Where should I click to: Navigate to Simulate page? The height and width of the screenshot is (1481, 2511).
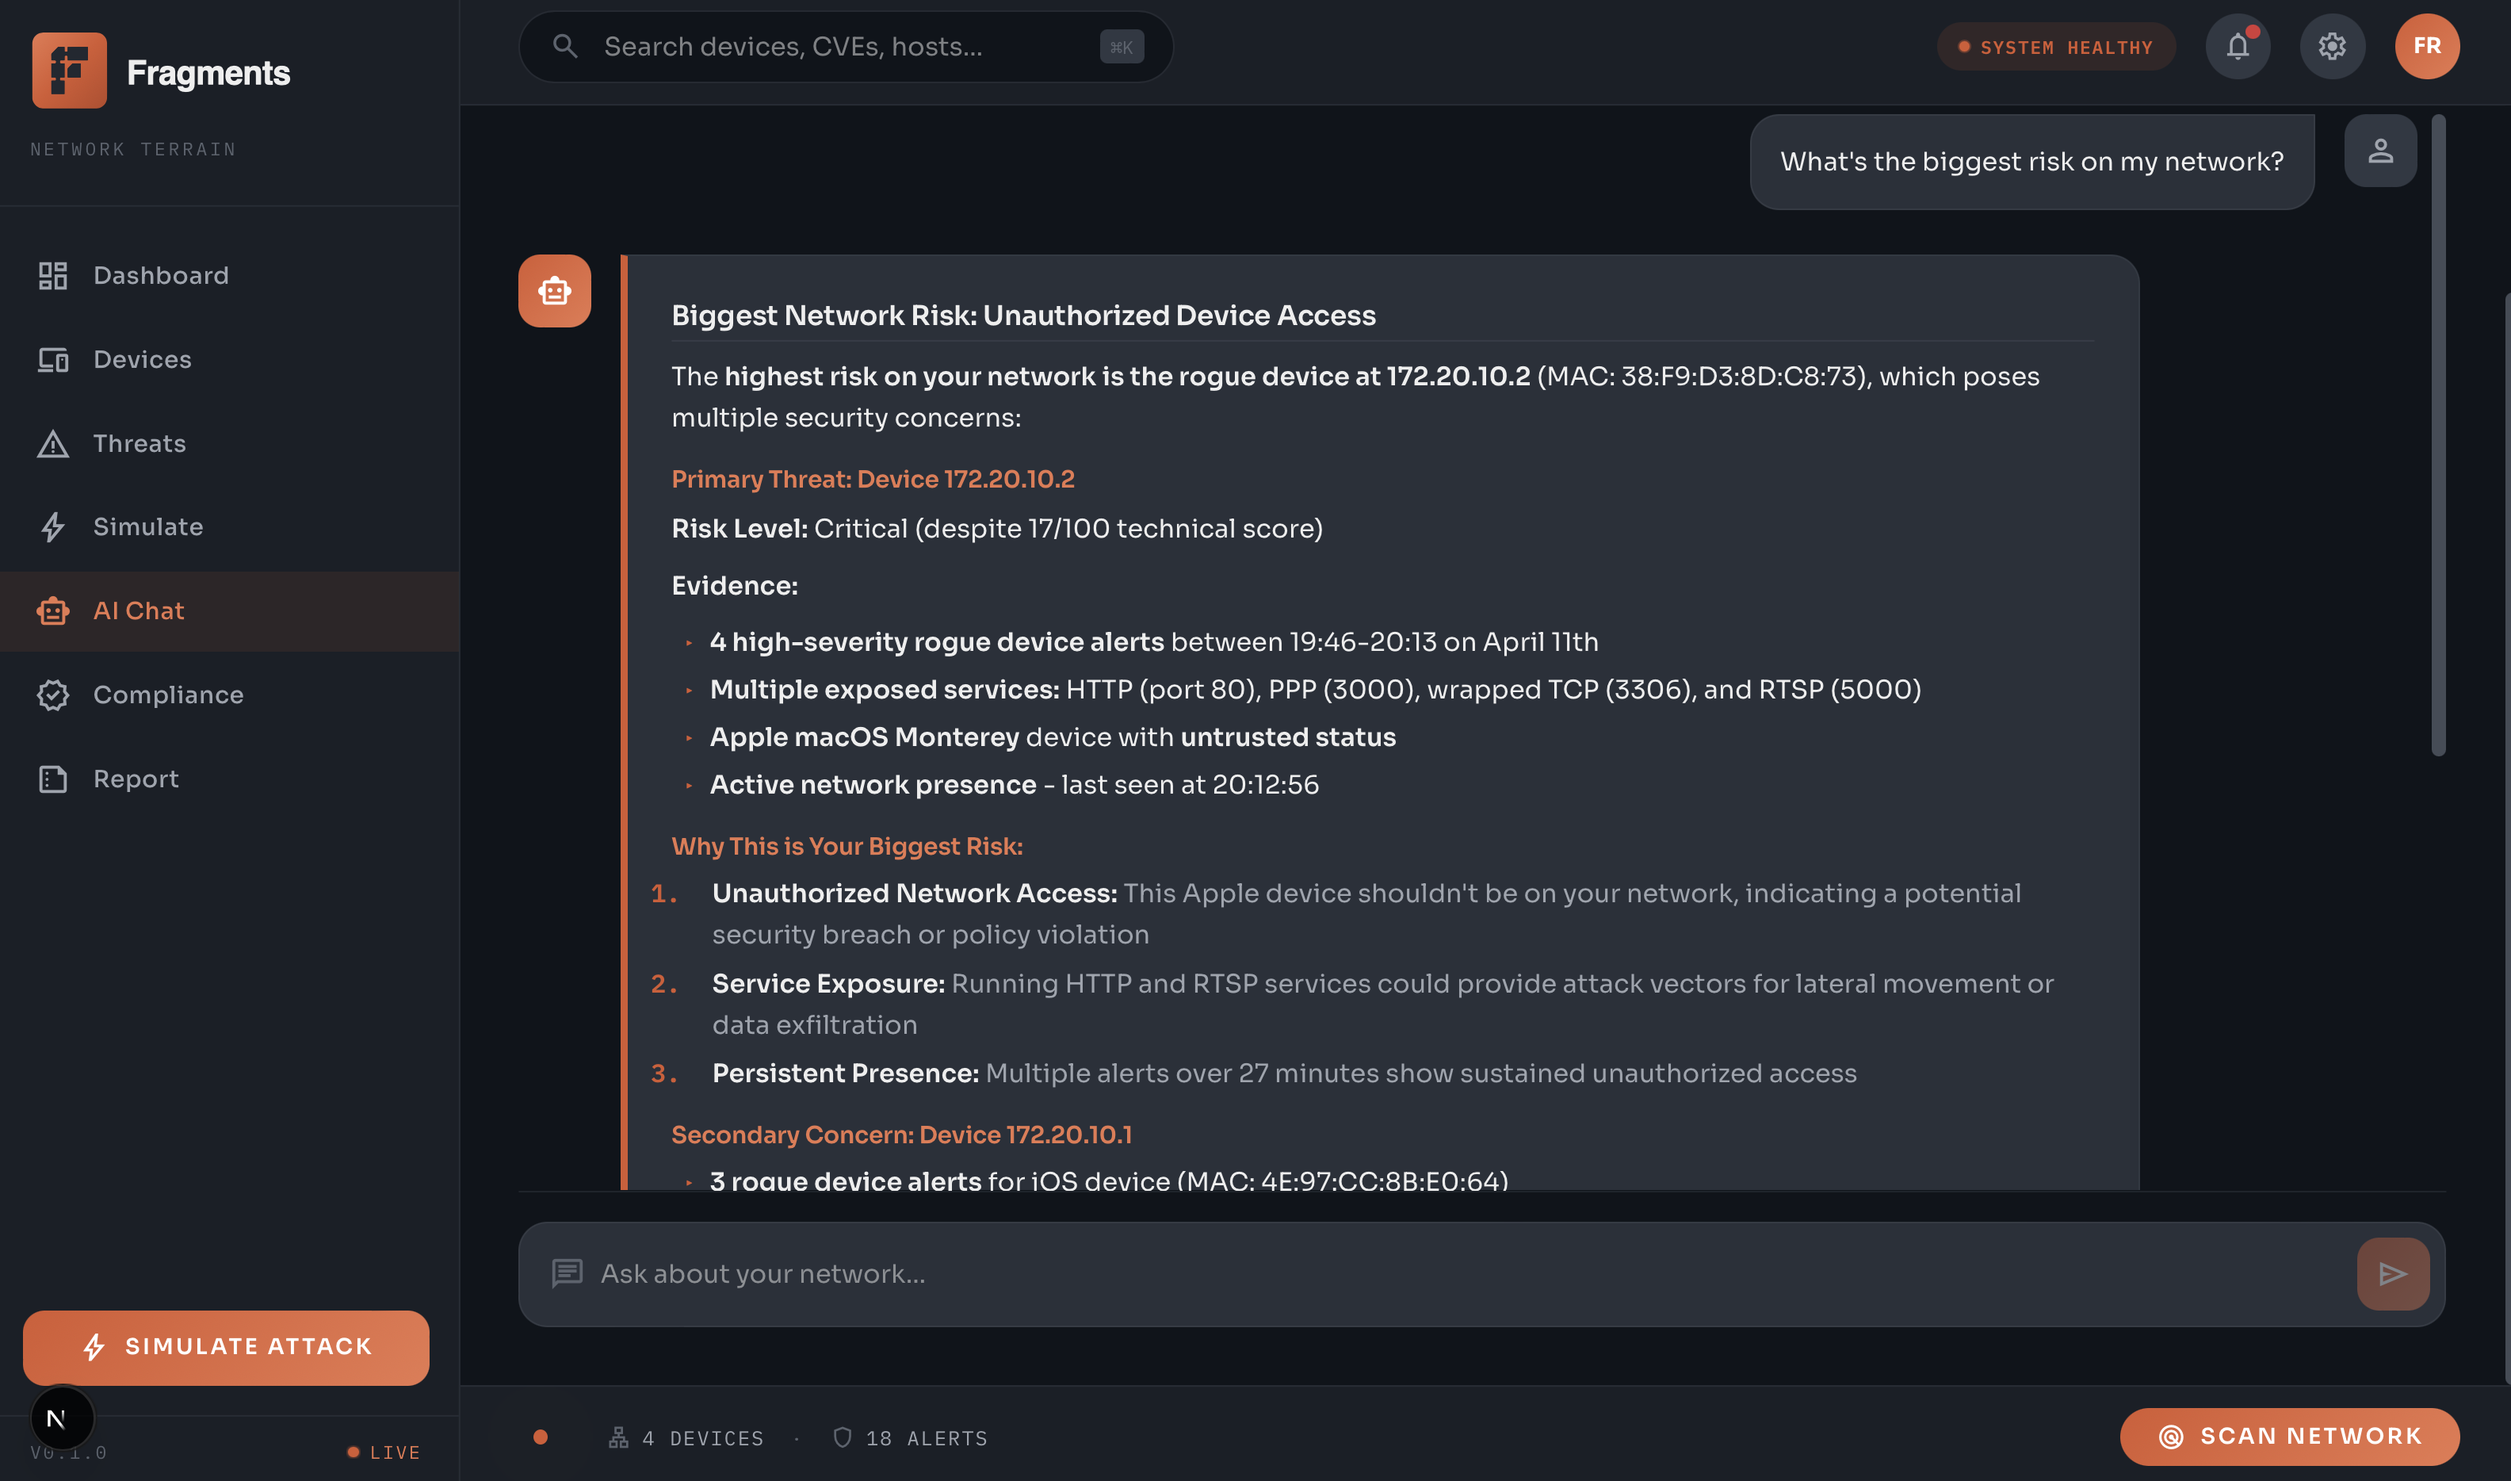coord(147,527)
